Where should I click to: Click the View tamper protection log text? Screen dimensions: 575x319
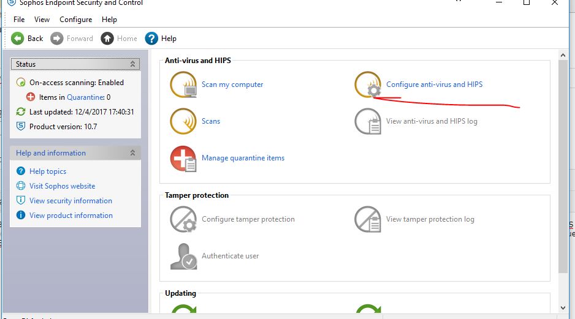[430, 219]
